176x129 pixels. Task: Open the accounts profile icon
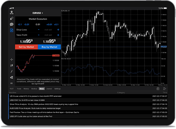tap(12, 13)
